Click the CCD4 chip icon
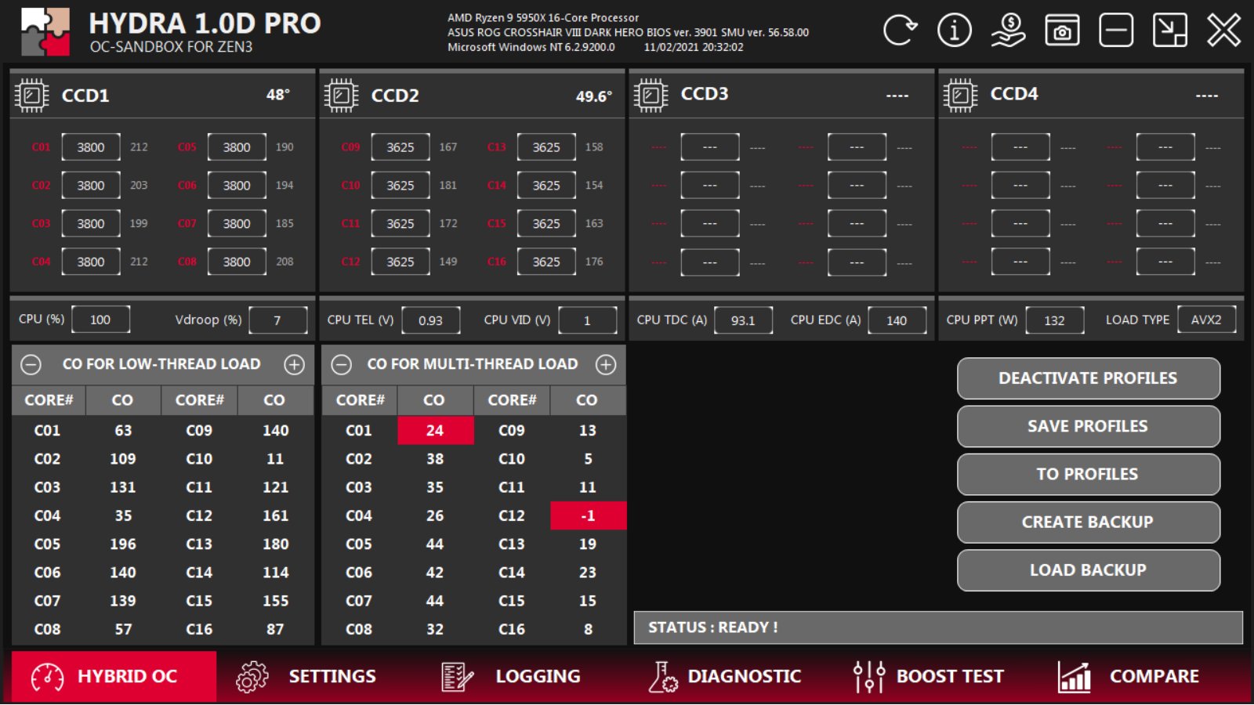The image size is (1254, 705). point(960,96)
